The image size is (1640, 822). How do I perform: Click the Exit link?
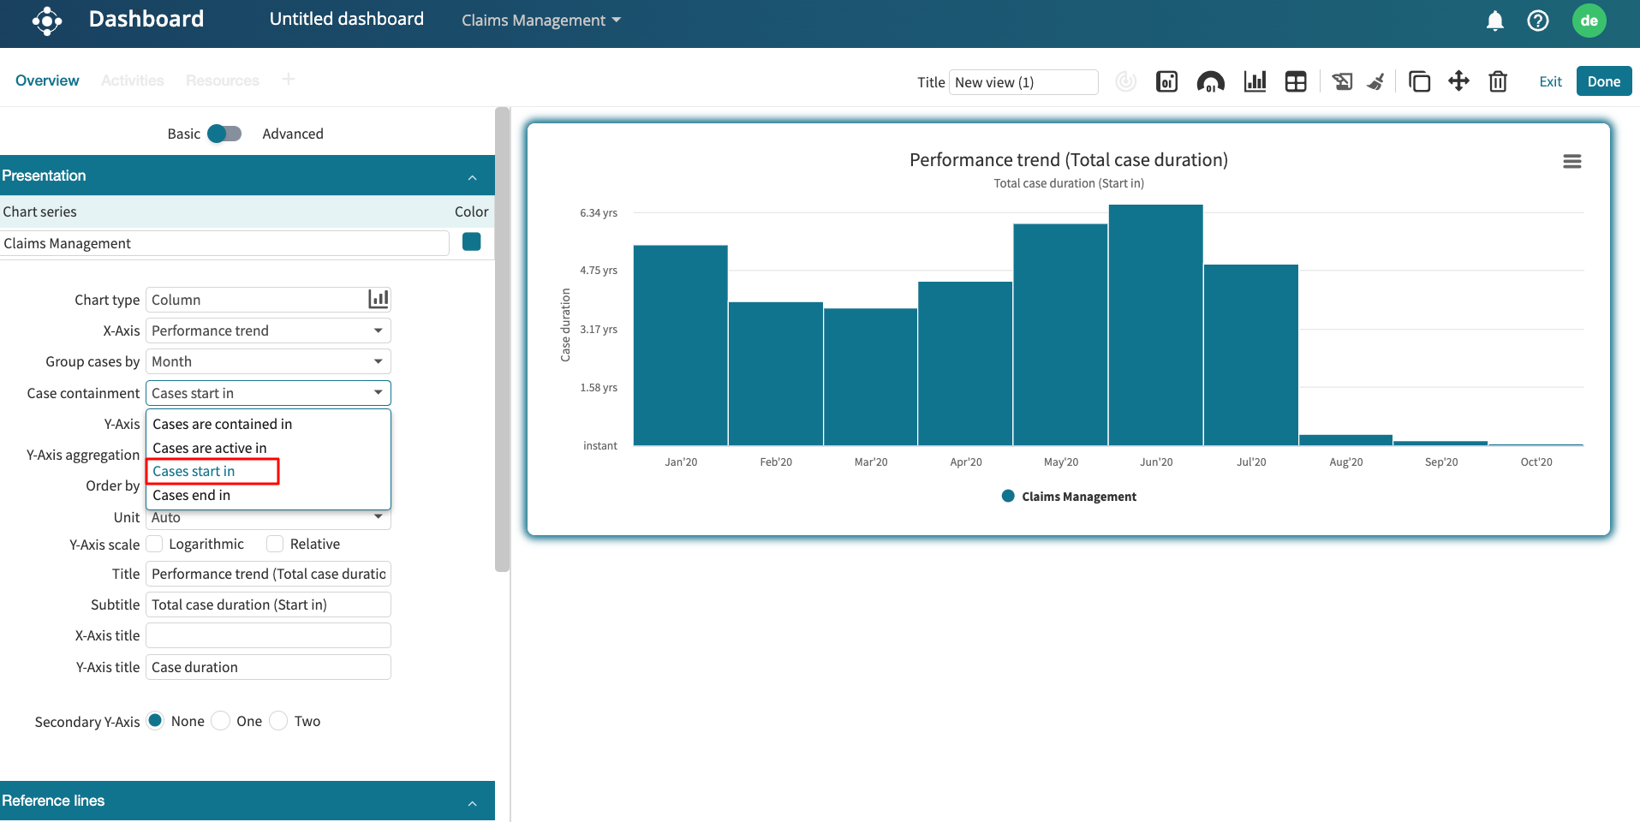tap(1550, 81)
